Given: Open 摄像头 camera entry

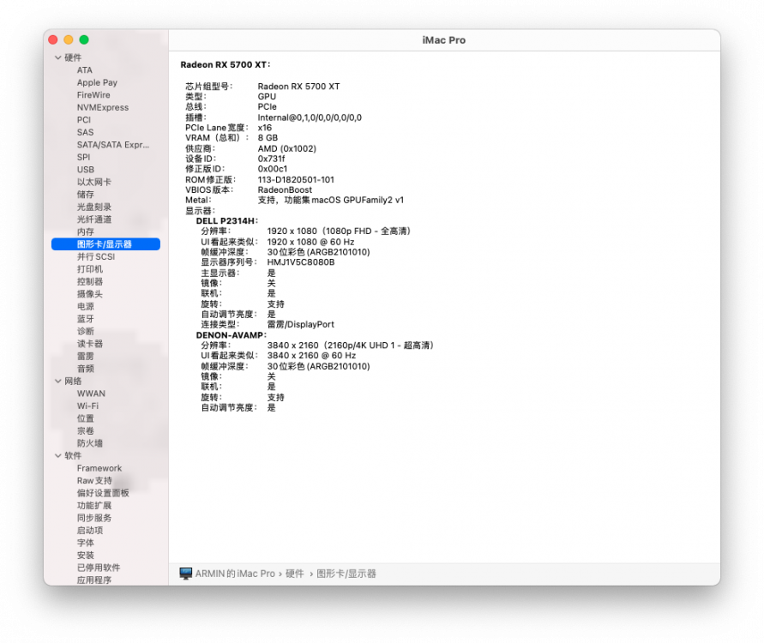Looking at the screenshot, I should point(90,294).
